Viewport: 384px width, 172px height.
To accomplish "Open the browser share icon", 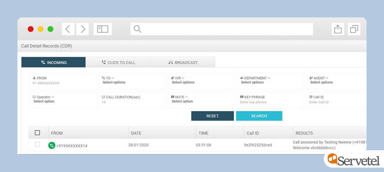I will (338, 29).
